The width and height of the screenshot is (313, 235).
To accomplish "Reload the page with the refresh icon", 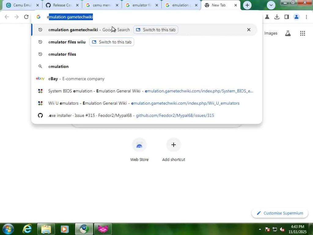I will click(x=26, y=17).
